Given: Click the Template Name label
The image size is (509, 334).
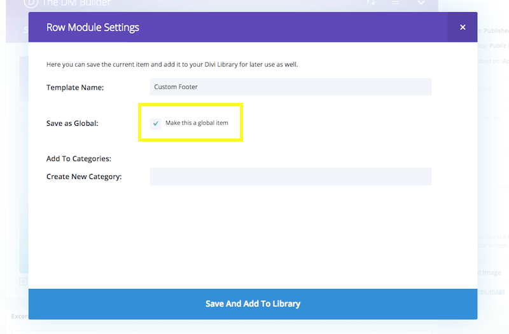Looking at the screenshot, I should 75,87.
